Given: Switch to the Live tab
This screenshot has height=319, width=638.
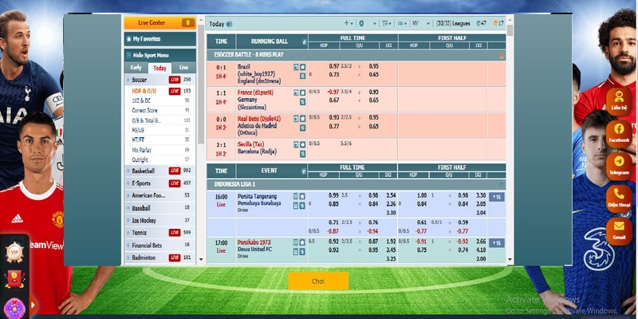Looking at the screenshot, I should pos(184,68).
